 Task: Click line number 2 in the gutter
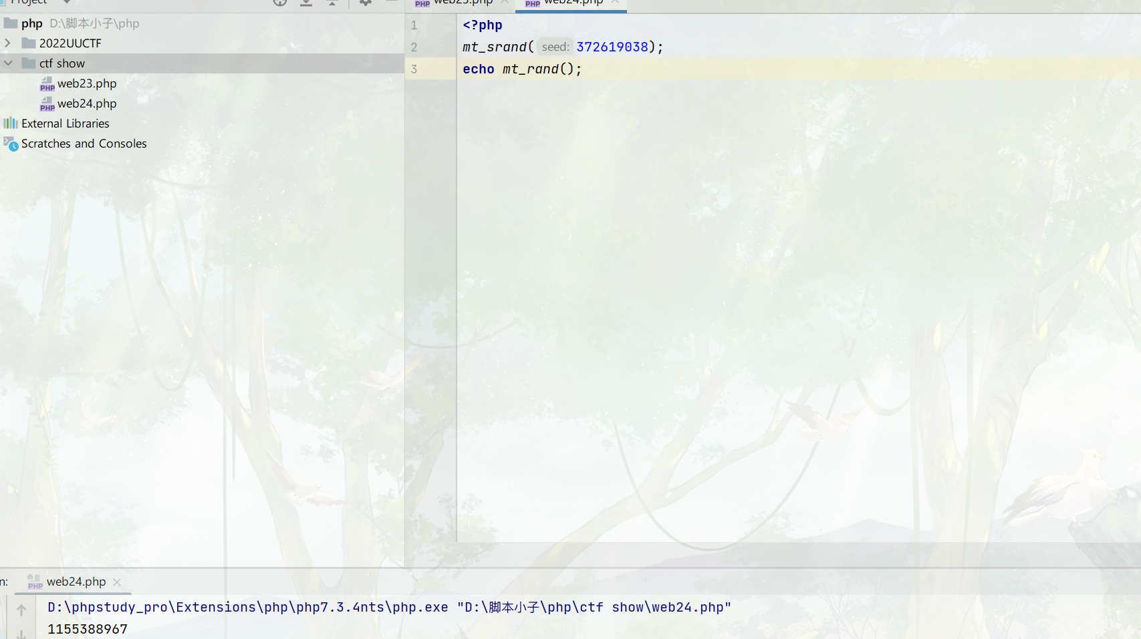[414, 47]
